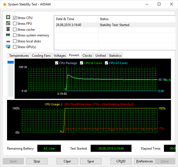Open Preferences
This screenshot has height=167, width=178.
point(144,161)
